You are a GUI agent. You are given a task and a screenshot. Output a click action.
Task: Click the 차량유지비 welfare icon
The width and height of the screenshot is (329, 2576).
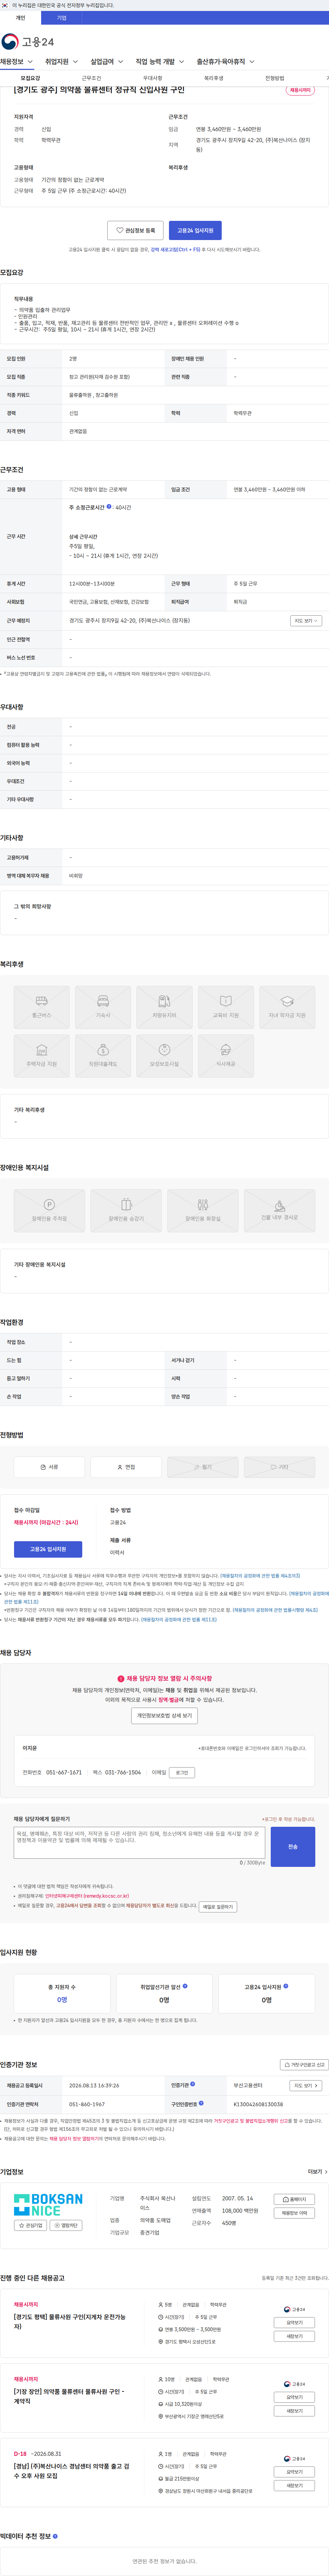coord(164,1007)
